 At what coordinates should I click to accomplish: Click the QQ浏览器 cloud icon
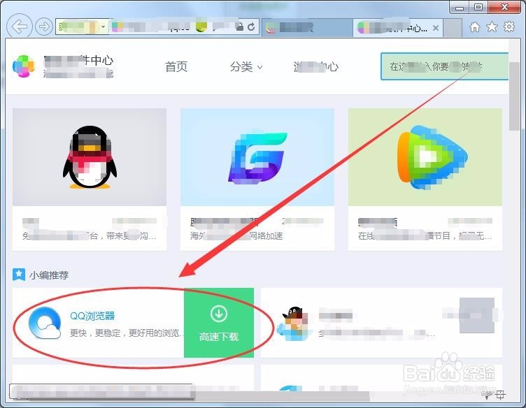coord(45,323)
